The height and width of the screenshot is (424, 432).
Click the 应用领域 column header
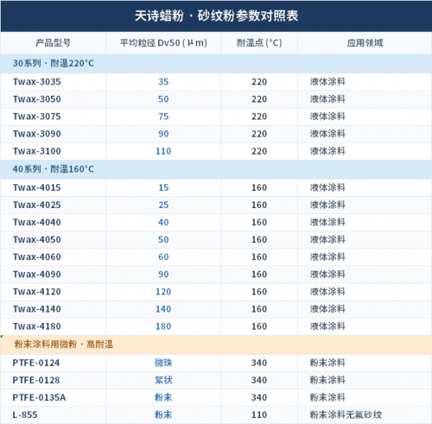[x=365, y=43]
